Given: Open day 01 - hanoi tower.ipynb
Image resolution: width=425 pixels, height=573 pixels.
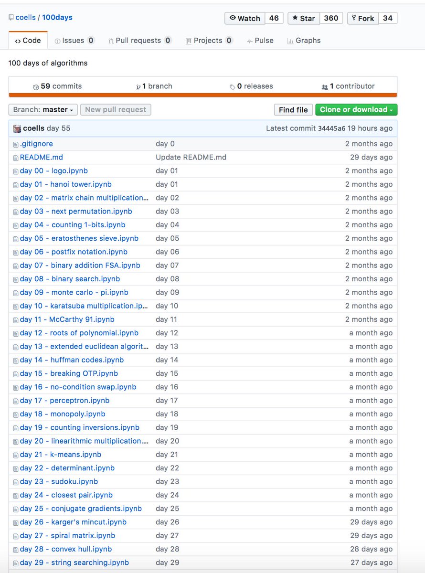Looking at the screenshot, I should click(x=66, y=184).
